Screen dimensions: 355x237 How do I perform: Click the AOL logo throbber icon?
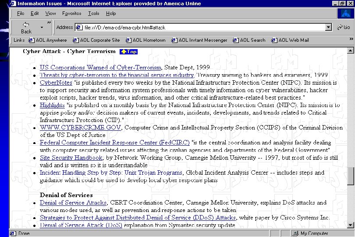(x=345, y=14)
